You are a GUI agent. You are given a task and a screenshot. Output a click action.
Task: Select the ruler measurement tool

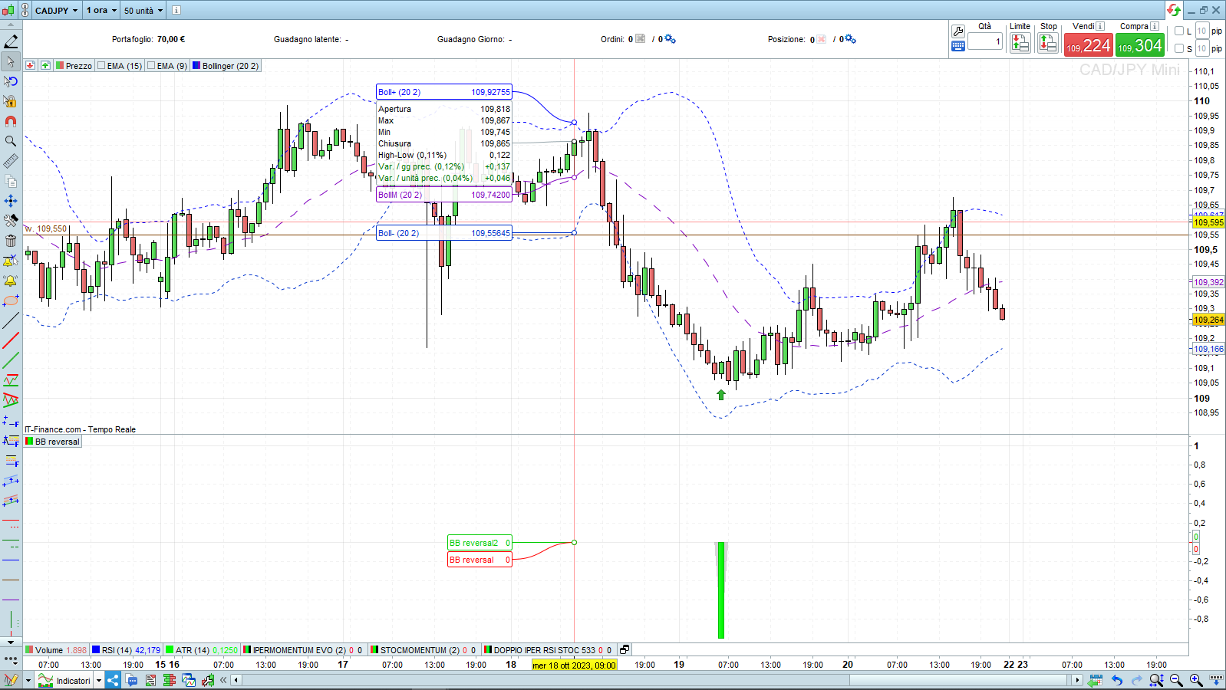[x=11, y=161]
